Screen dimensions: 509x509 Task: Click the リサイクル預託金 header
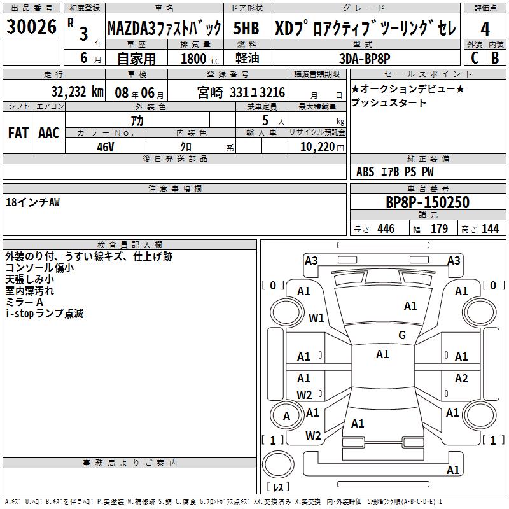[x=317, y=132]
